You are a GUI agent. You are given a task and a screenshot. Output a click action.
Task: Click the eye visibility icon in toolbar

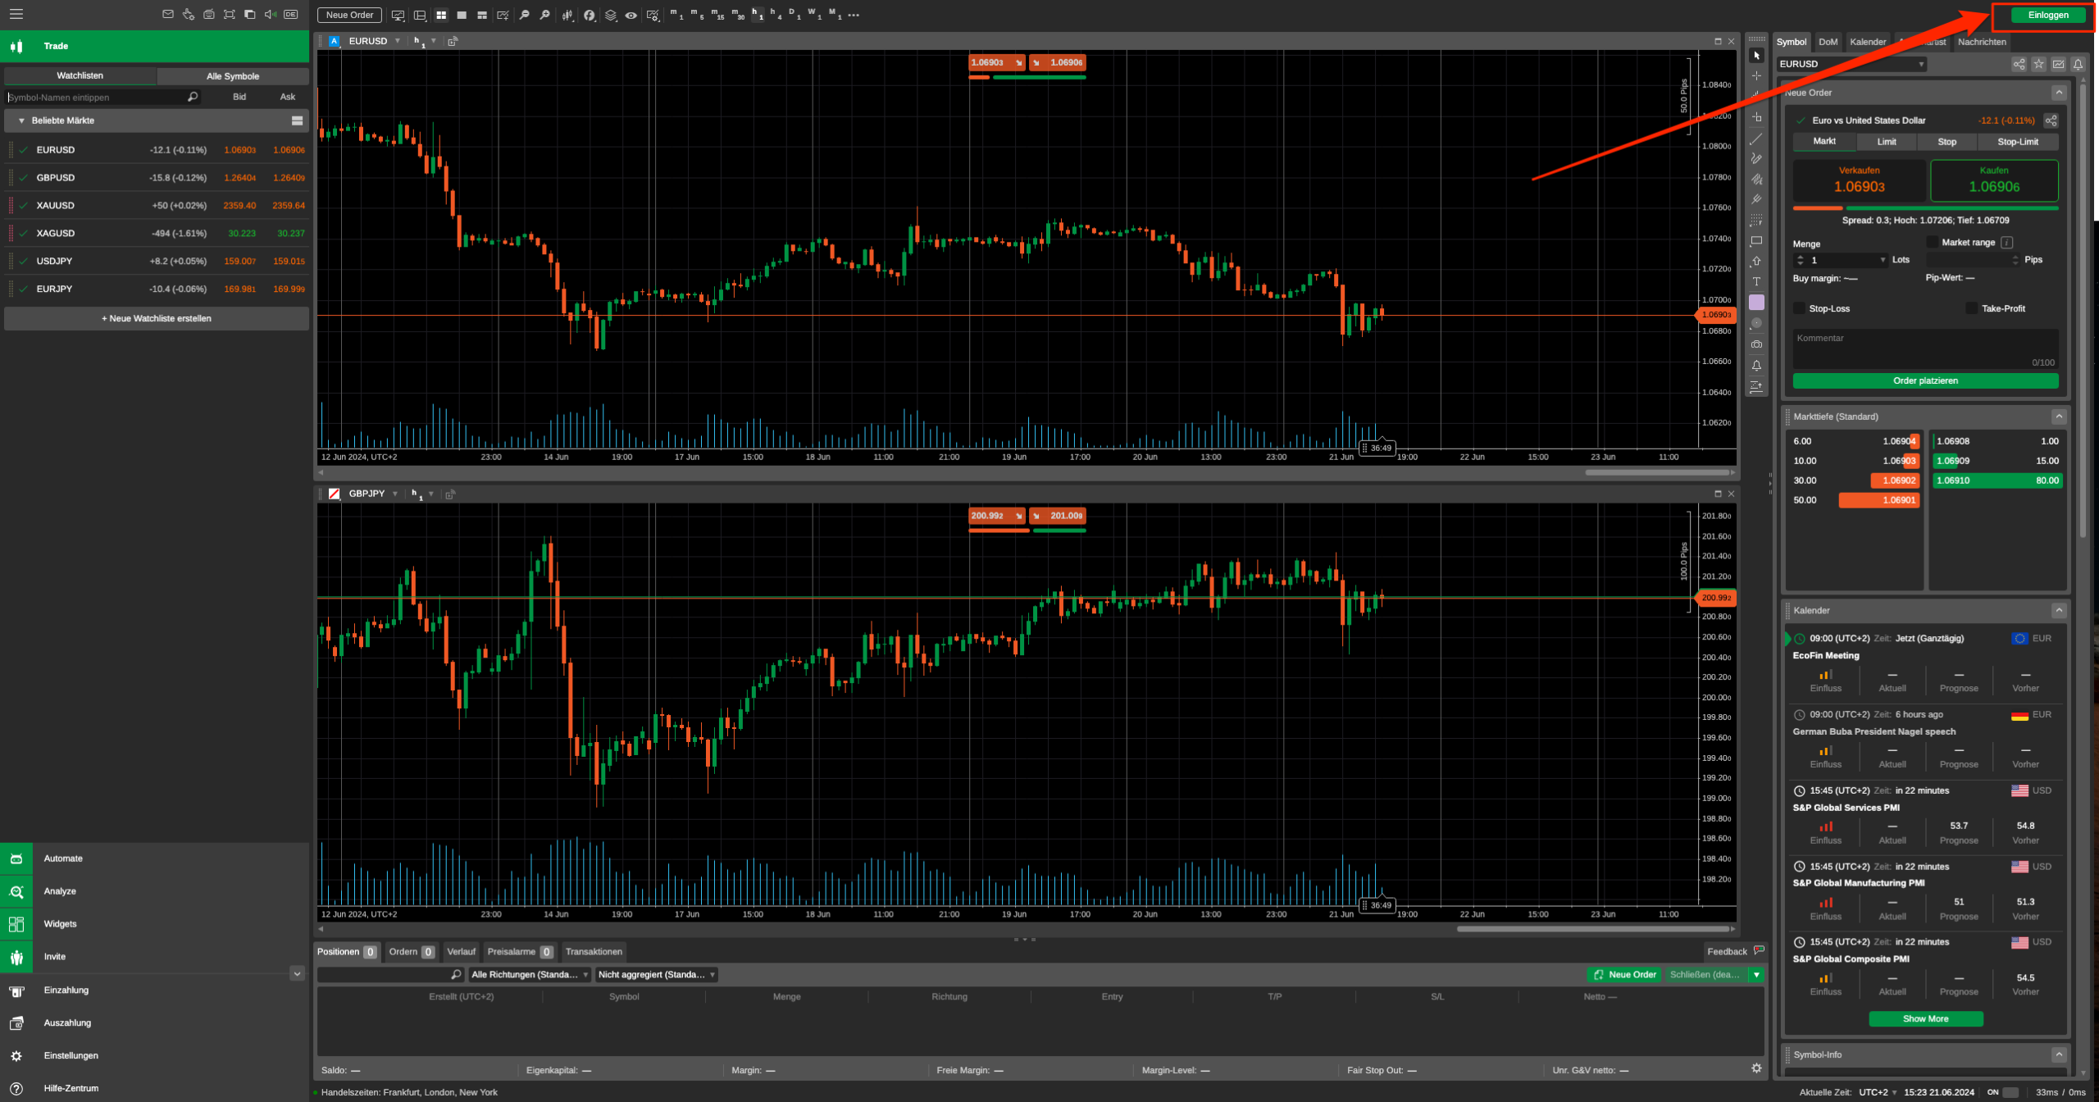click(631, 15)
